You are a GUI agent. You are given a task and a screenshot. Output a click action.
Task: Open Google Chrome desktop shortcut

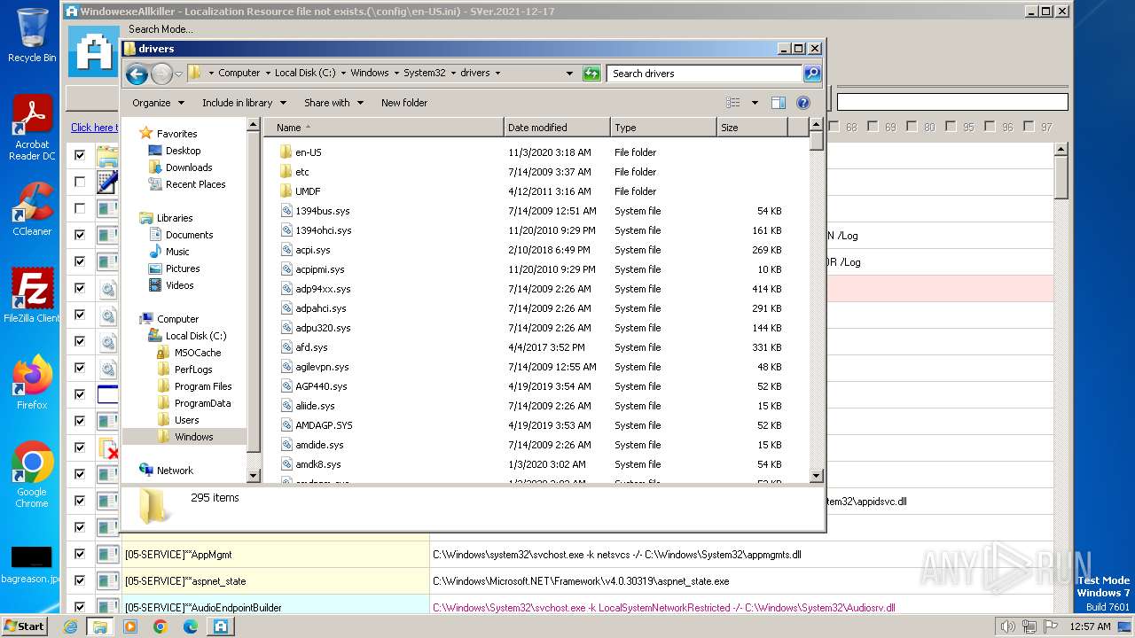point(32,475)
